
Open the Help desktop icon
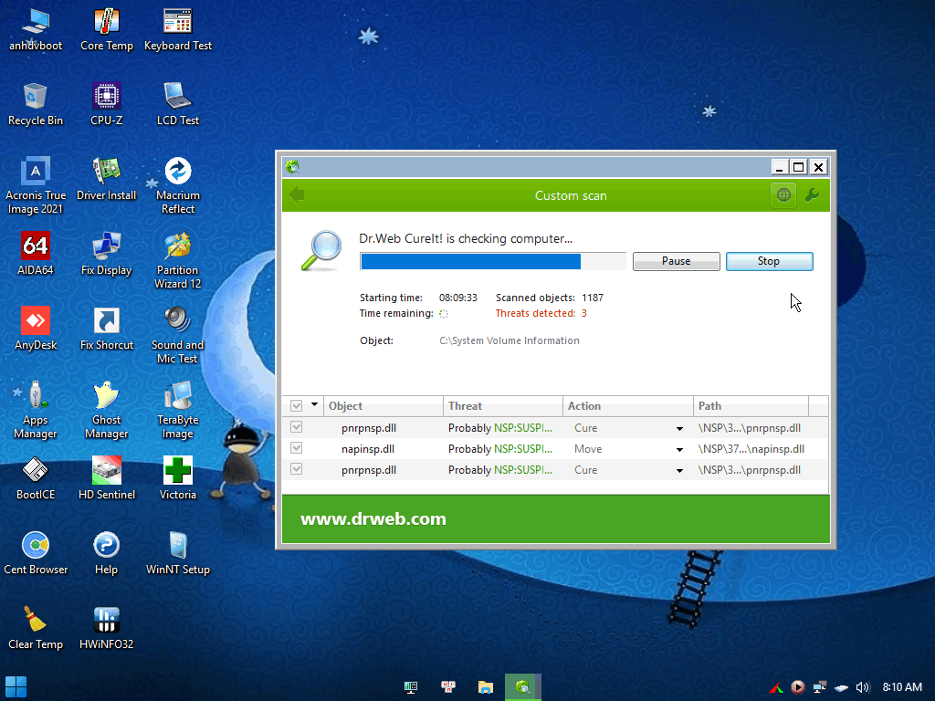pos(107,553)
